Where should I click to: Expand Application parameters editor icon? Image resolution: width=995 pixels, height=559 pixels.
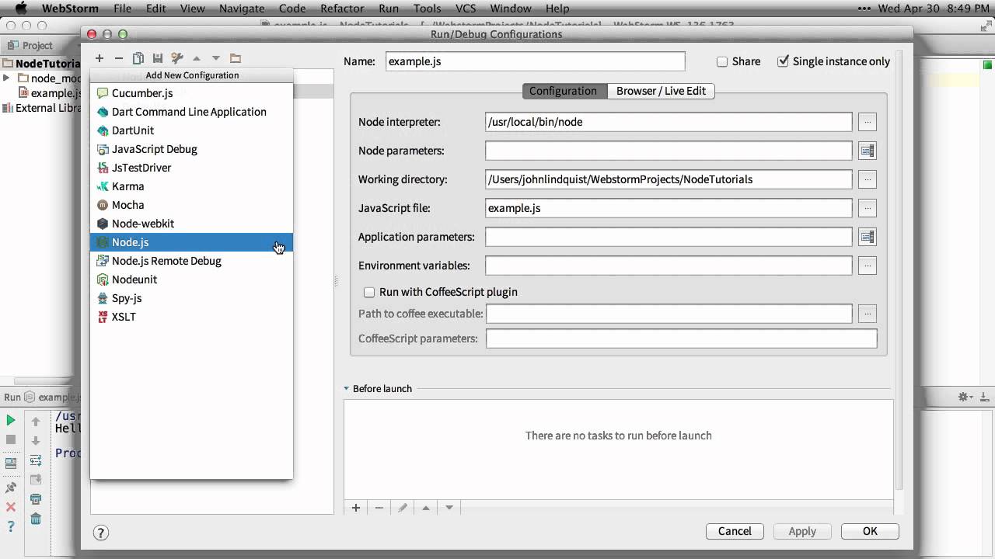coord(868,237)
